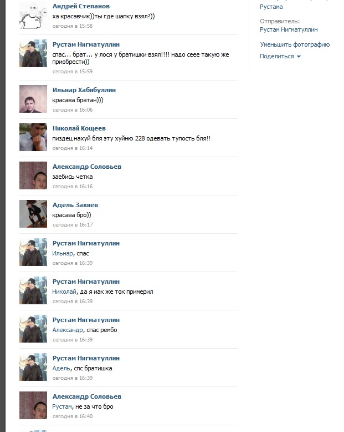Click 'Адель' mention in спс братишка reply
The image size is (344, 432).
[62, 368]
